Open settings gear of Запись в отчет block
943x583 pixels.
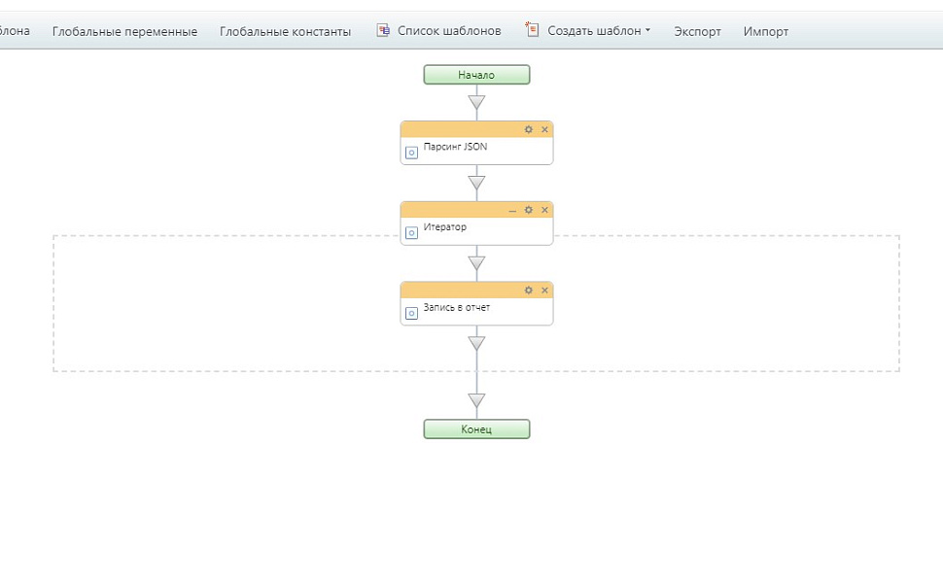tap(529, 291)
